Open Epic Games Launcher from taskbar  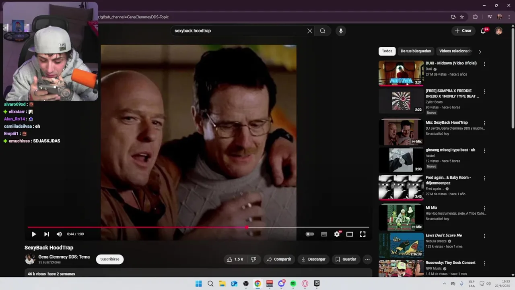(317, 284)
